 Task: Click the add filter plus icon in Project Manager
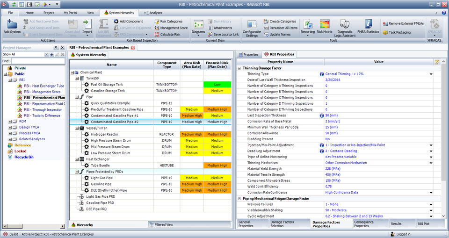52,54
